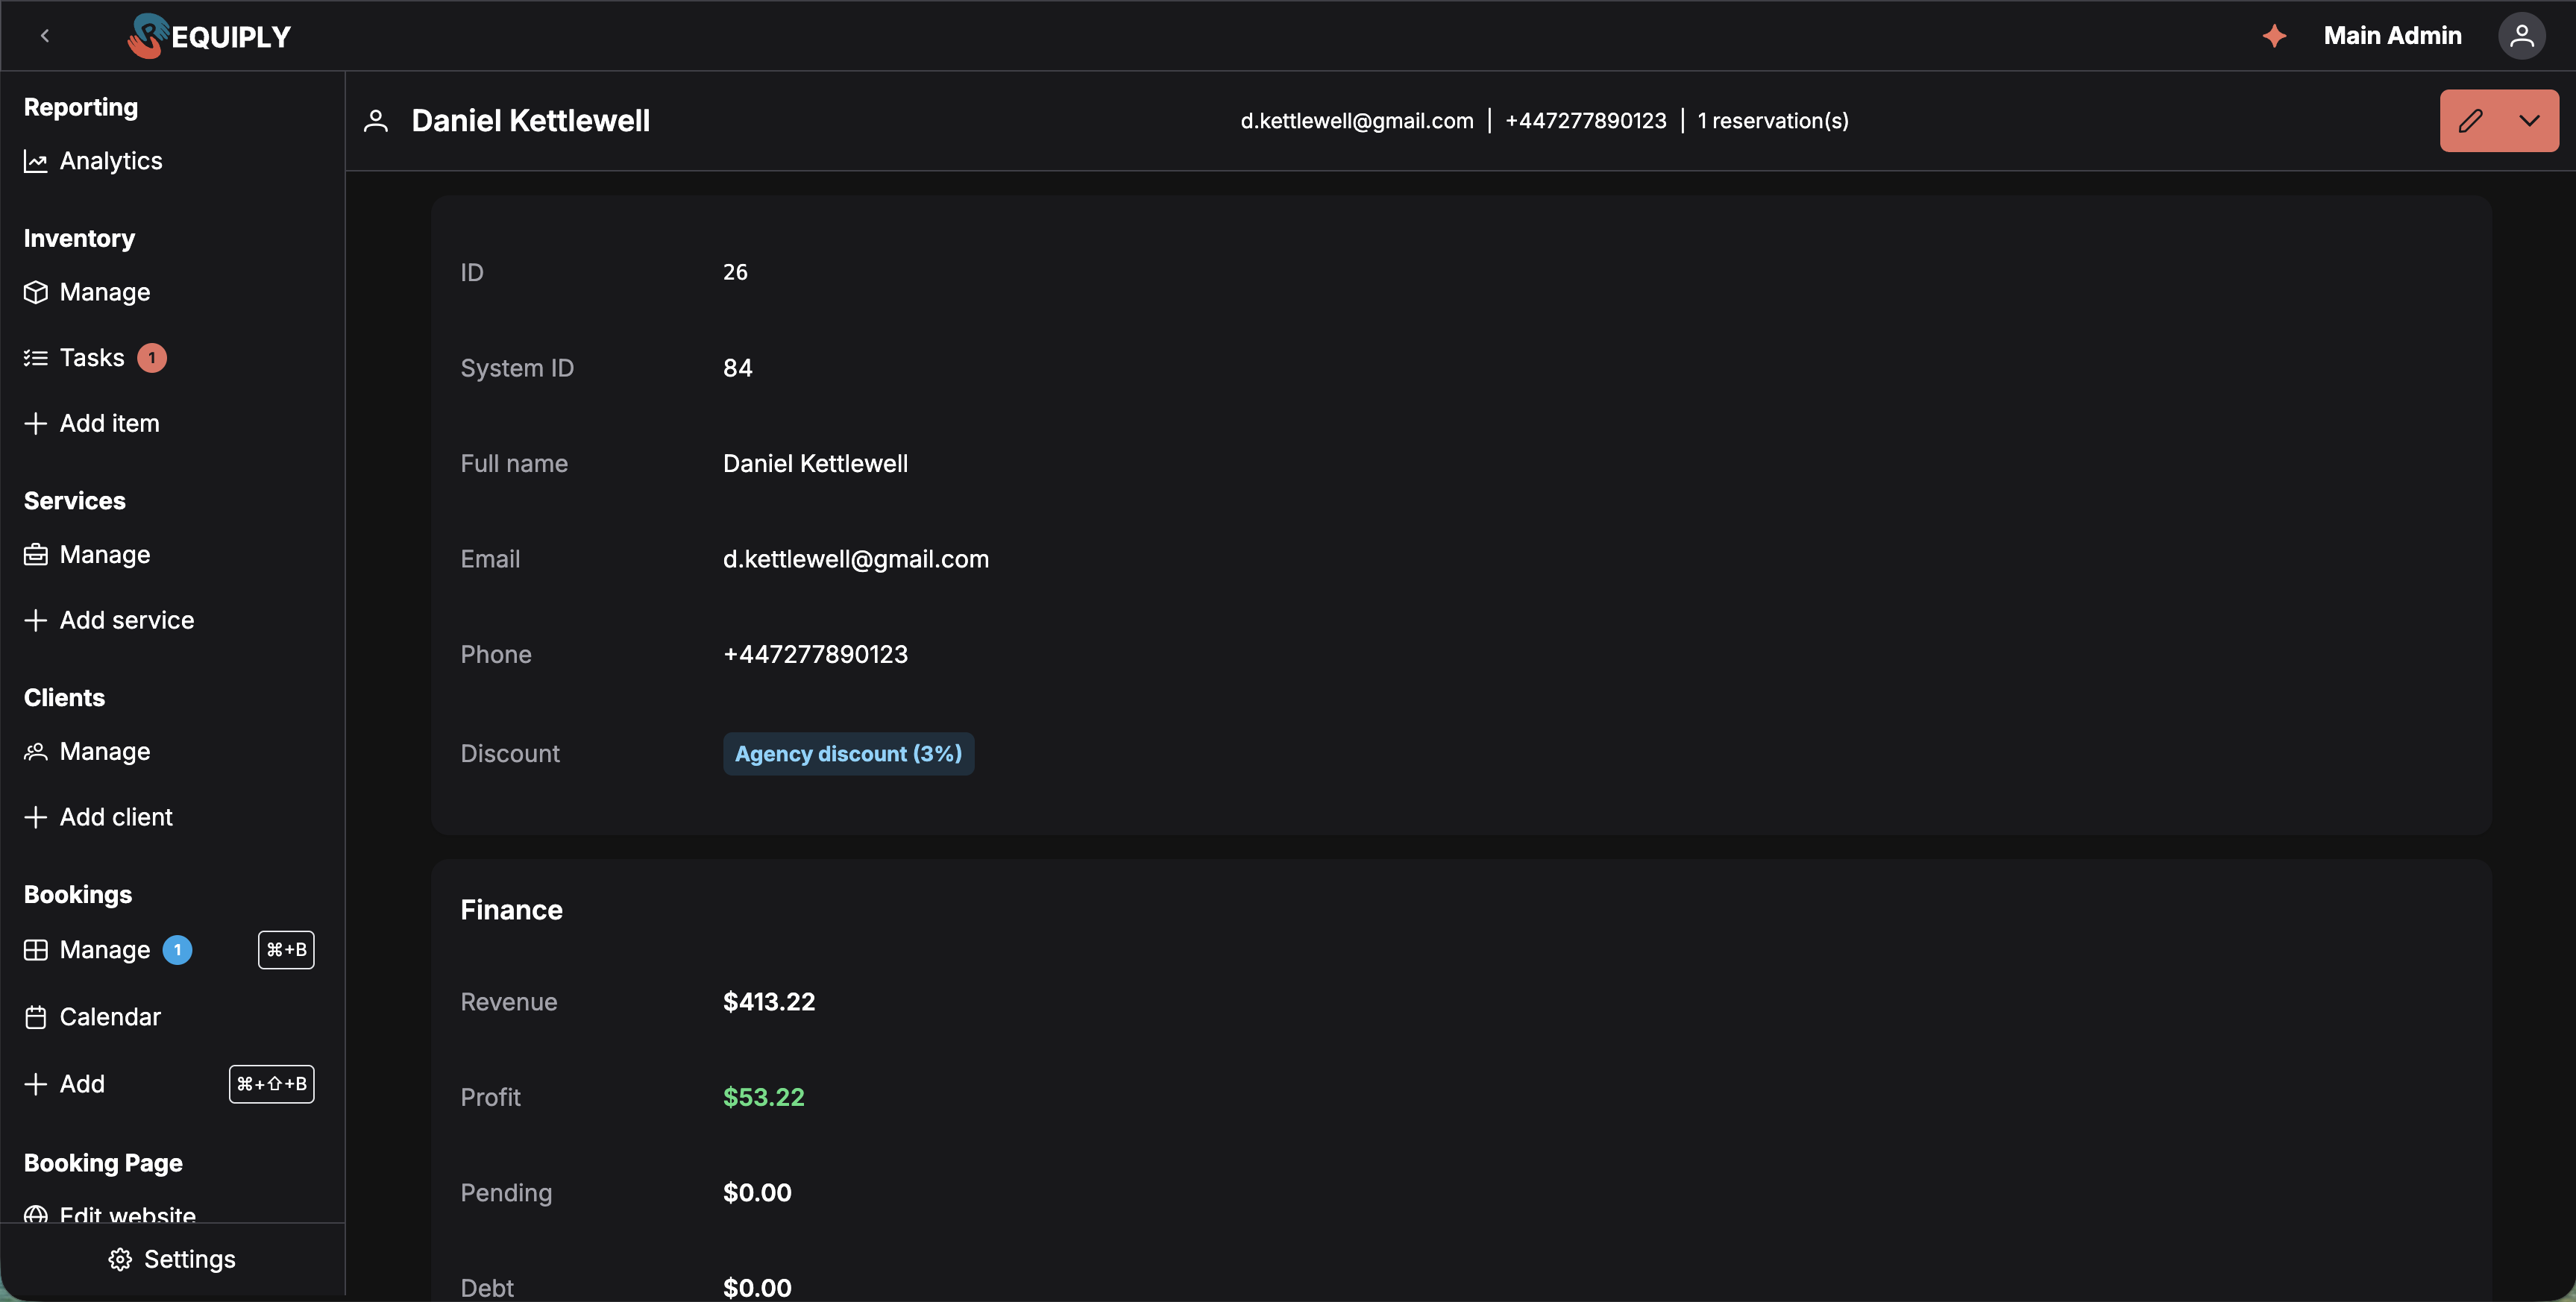Click the Phone field value
This screenshot has width=2576, height=1302.
point(815,655)
